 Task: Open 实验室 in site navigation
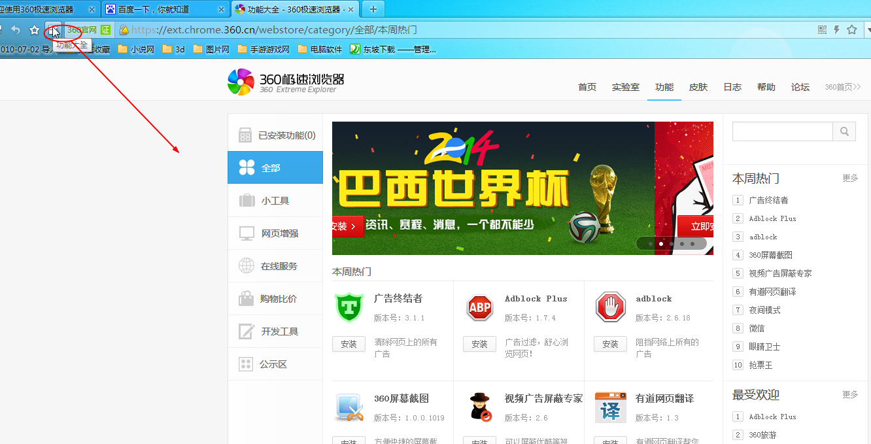[626, 87]
